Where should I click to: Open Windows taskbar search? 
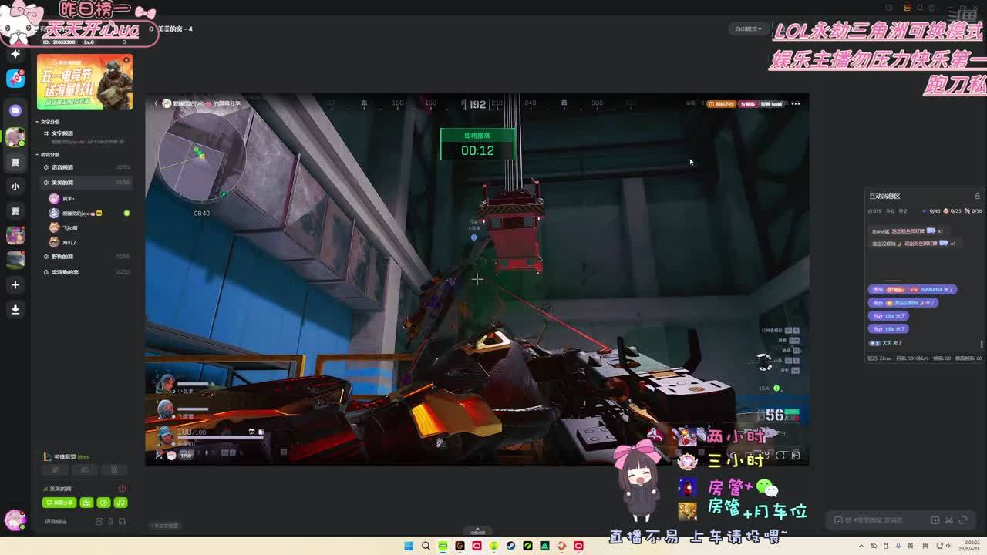[426, 546]
